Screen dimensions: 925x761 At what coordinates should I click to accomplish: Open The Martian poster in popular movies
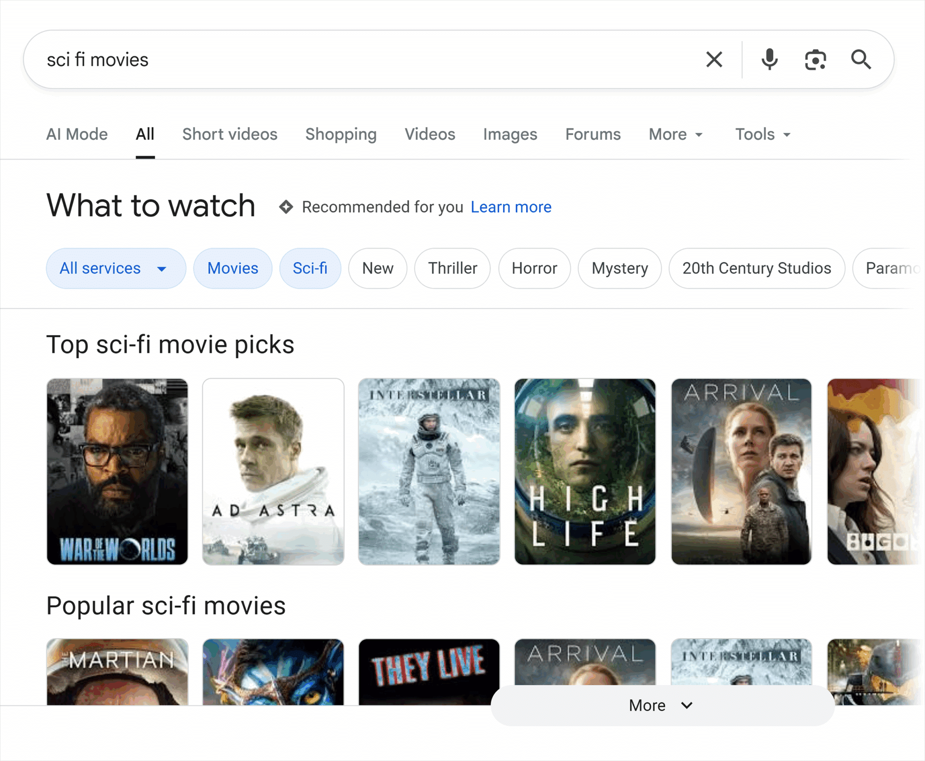pyautogui.click(x=117, y=672)
